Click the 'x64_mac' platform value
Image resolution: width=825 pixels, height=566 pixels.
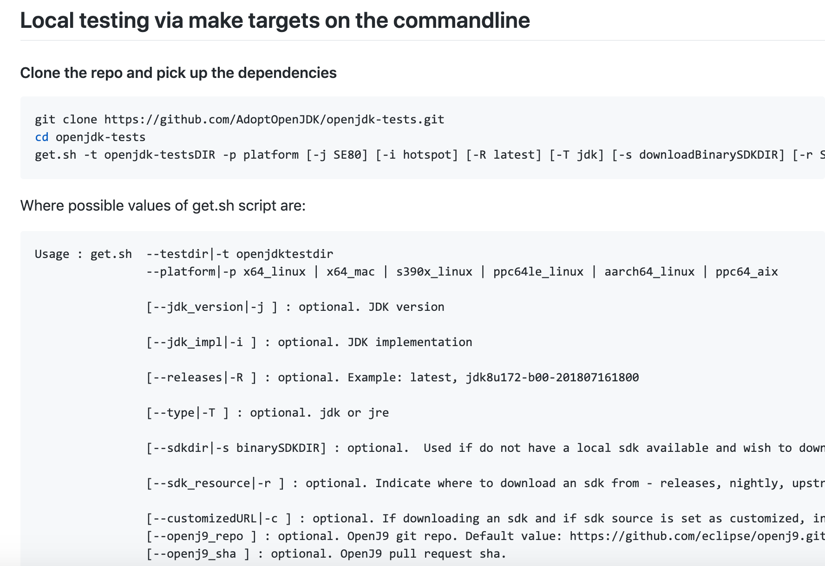point(351,272)
